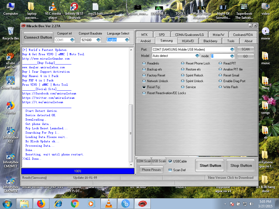Screen dimensions: 279x209
Task: Launch aTube Catcher shortcut
Action: (11, 60)
